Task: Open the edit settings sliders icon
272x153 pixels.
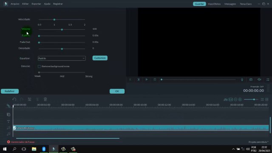Action: tap(29, 99)
